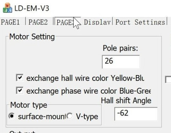Uncheck the exchange hall wire color checkbox
171x133 pixels.
click(19, 78)
